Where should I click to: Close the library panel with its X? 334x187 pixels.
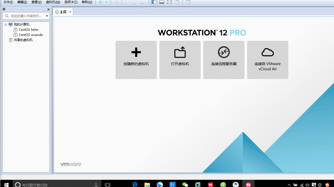click(48, 9)
